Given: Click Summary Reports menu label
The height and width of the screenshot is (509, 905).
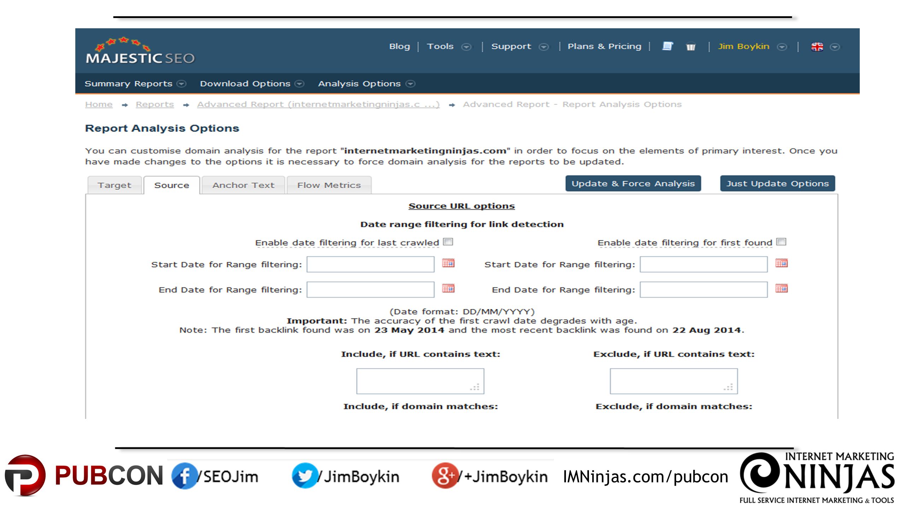Looking at the screenshot, I should click(128, 84).
